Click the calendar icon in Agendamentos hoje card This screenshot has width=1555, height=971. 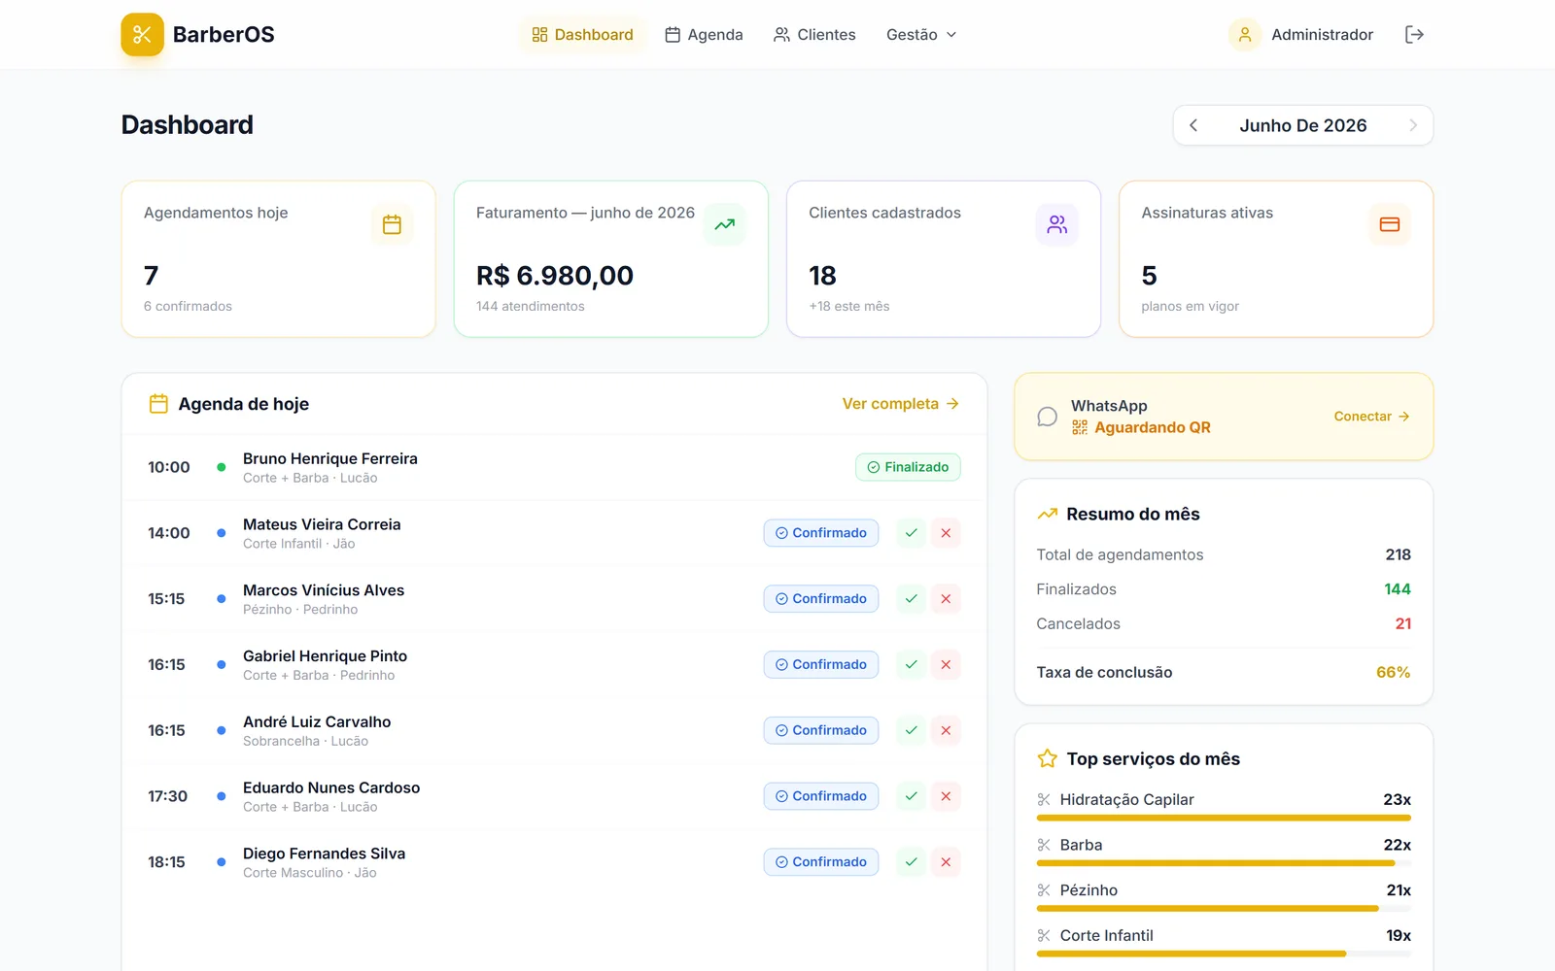tap(392, 224)
